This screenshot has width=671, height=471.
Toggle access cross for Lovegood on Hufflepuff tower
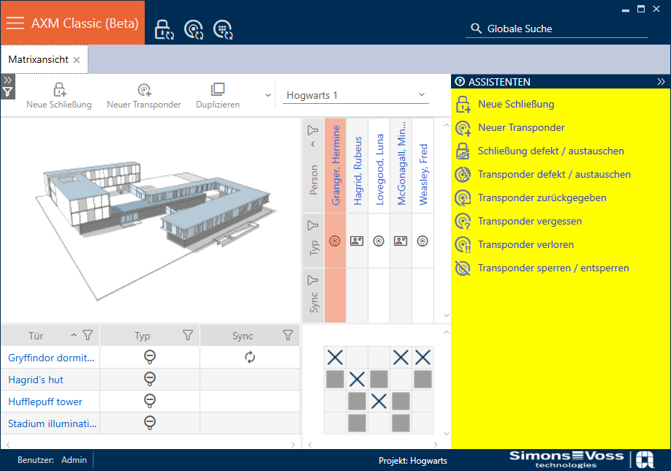click(x=379, y=401)
